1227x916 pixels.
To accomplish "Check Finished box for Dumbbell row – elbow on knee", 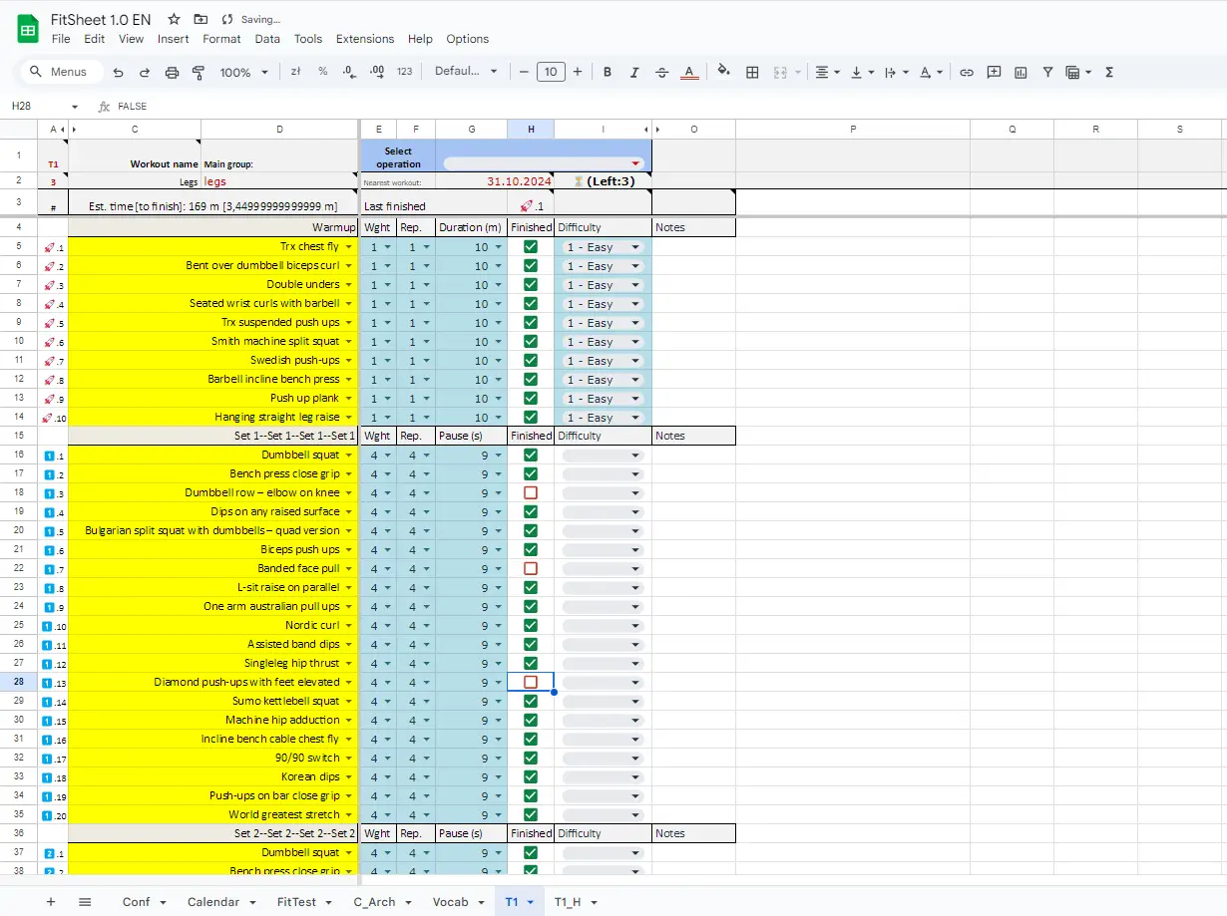I will [x=531, y=493].
